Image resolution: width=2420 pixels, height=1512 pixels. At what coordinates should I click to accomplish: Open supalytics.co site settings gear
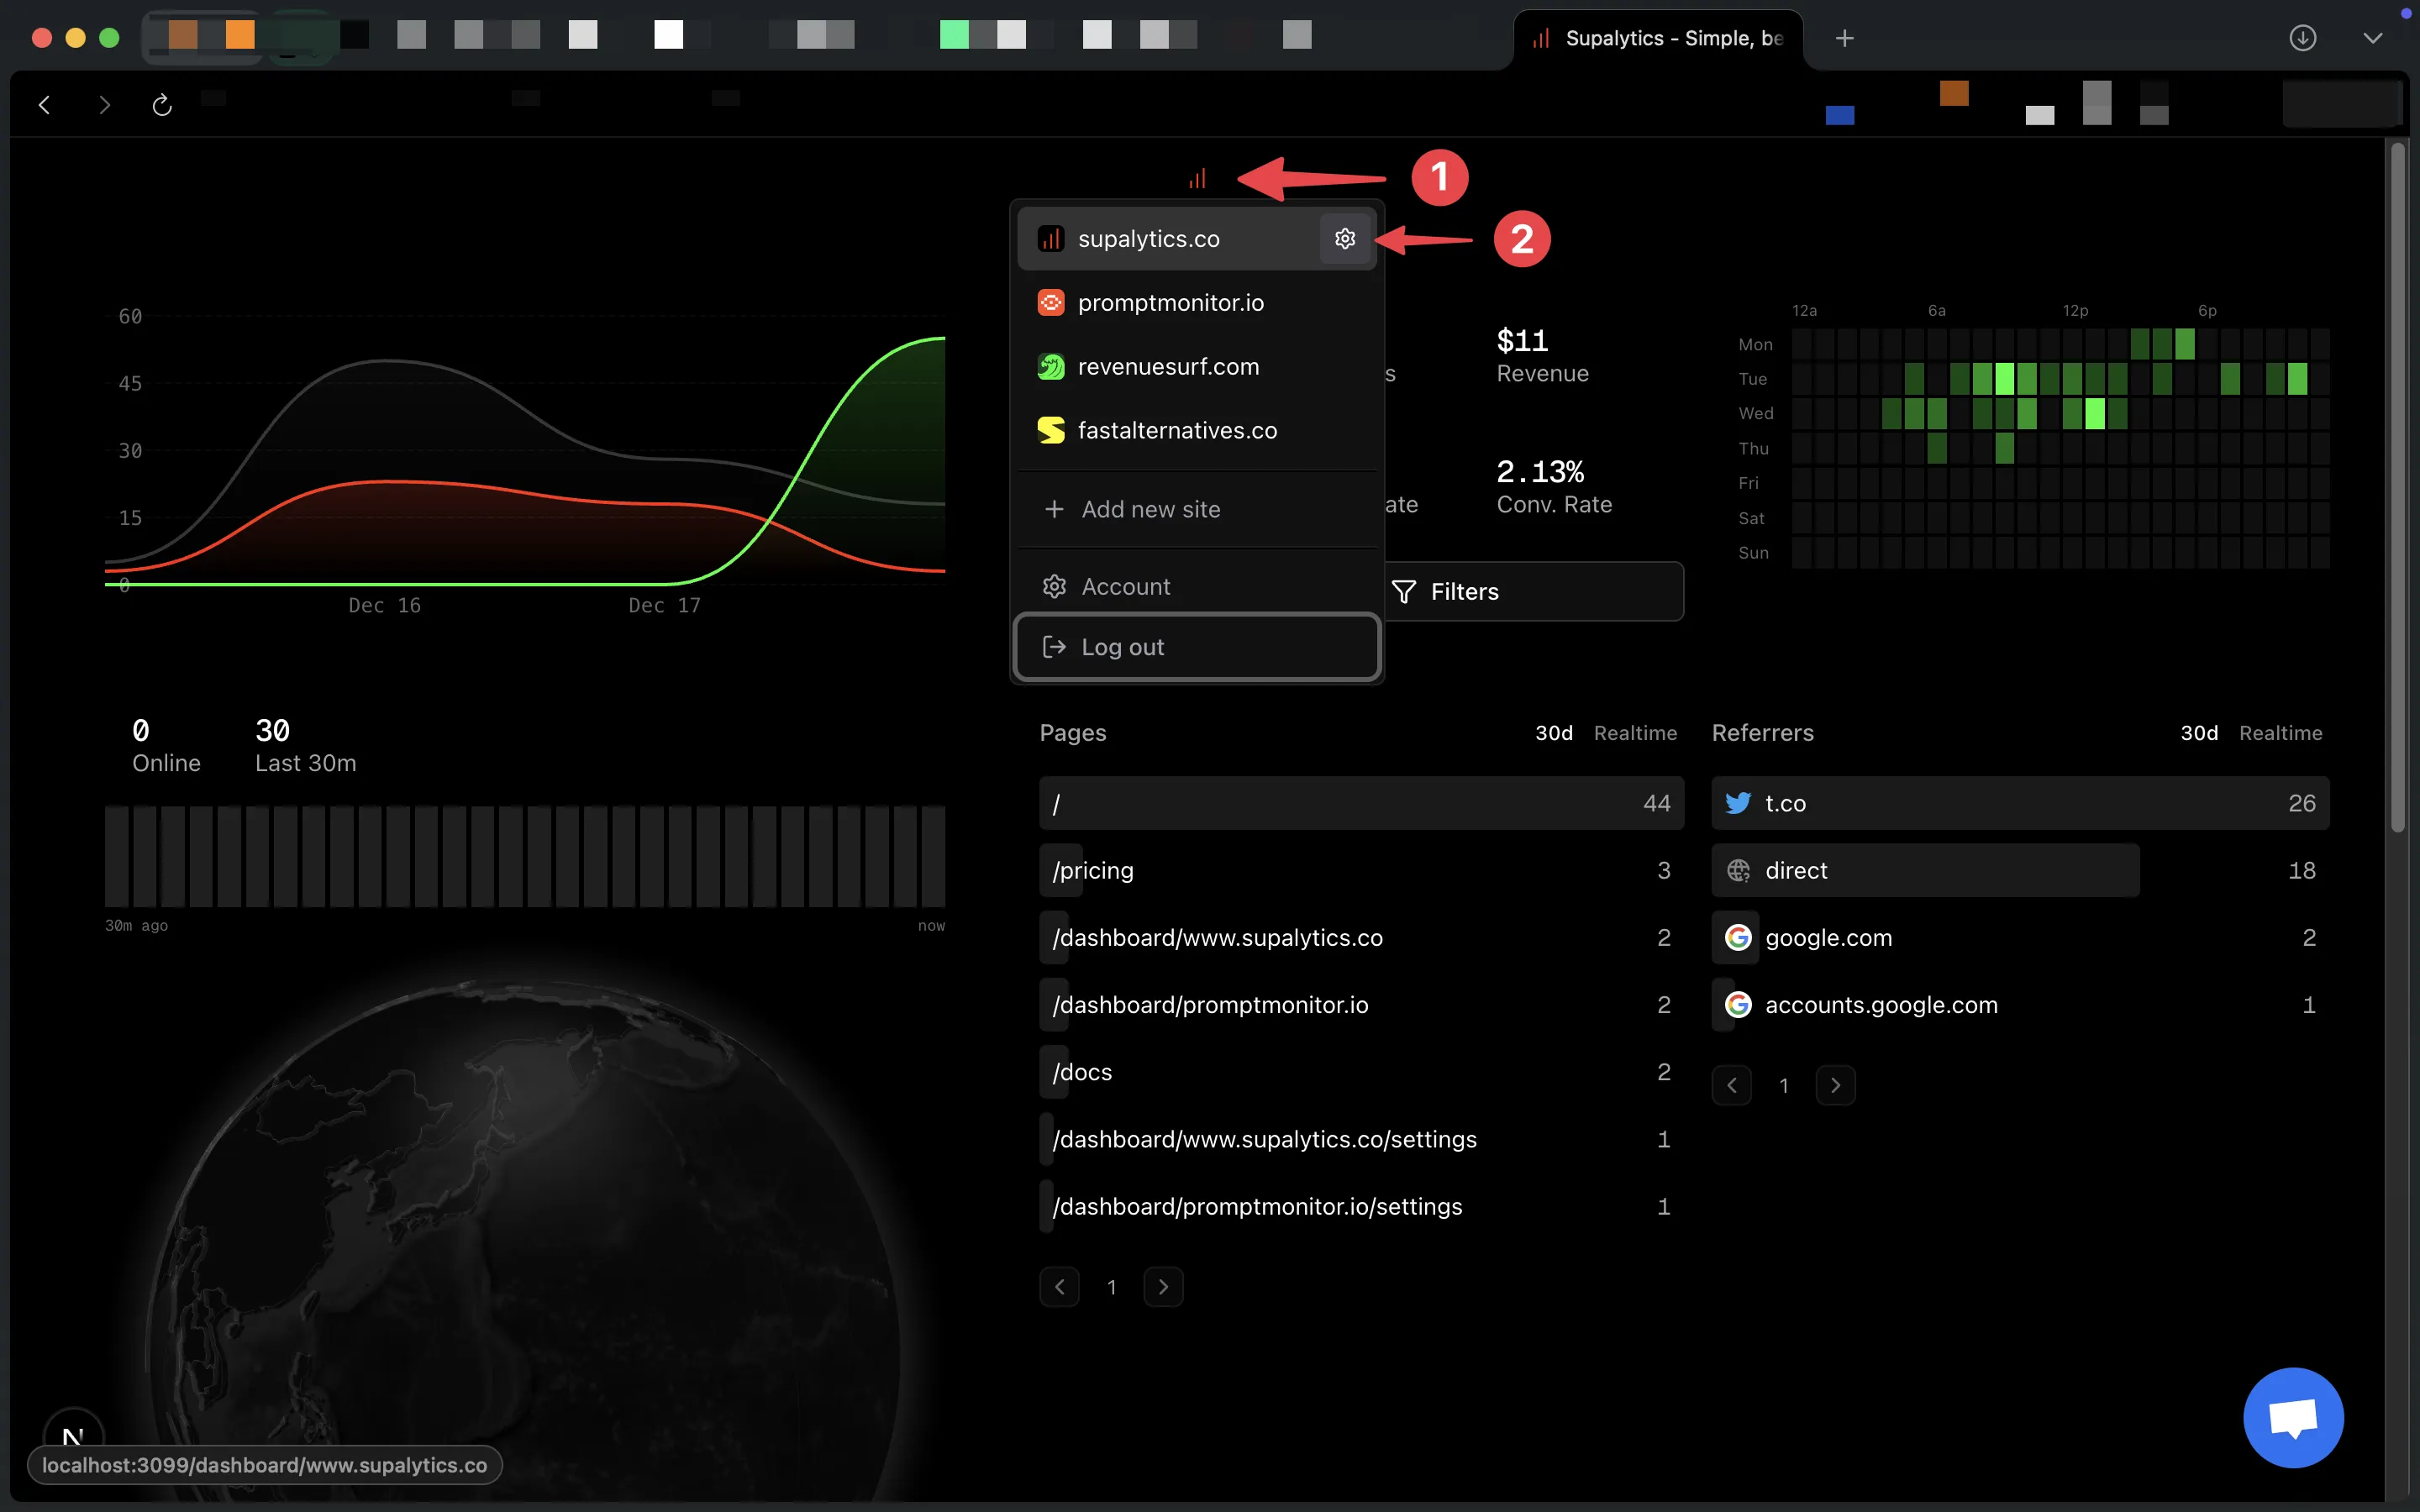pos(1344,239)
